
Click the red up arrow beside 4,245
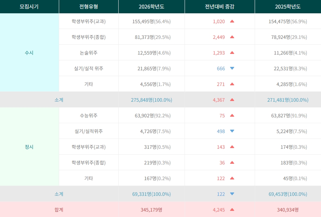(x=232, y=209)
